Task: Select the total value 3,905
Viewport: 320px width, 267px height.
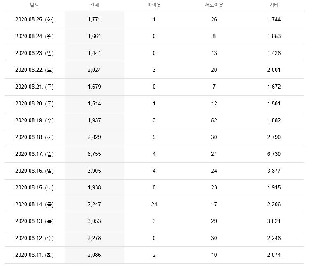Action: coord(94,171)
